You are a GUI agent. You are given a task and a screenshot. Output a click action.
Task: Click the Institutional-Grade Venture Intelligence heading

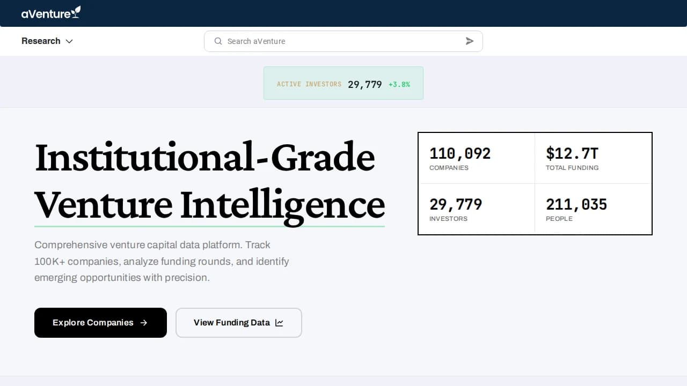209,180
